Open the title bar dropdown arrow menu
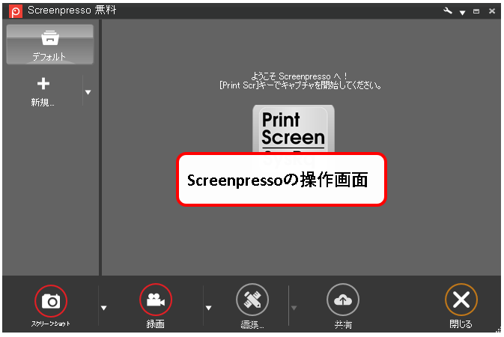The image size is (504, 337). [462, 13]
